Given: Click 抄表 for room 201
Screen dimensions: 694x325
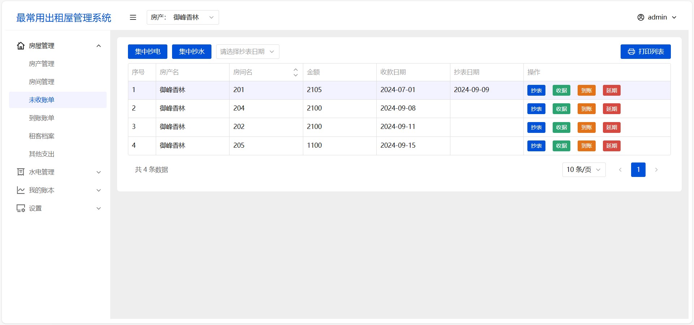Looking at the screenshot, I should point(536,90).
